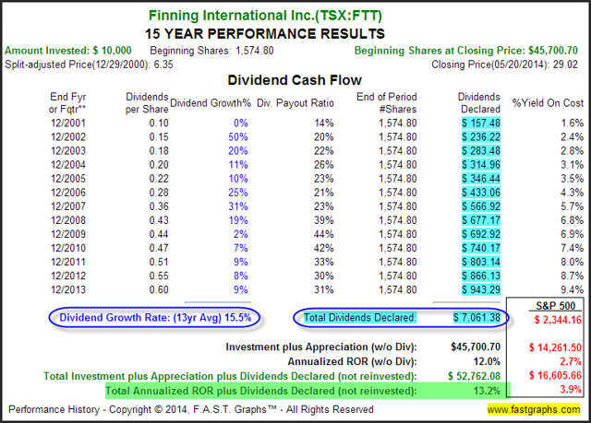
Task: Click 31% dividend growth for 12/2007
Action: coord(238,206)
